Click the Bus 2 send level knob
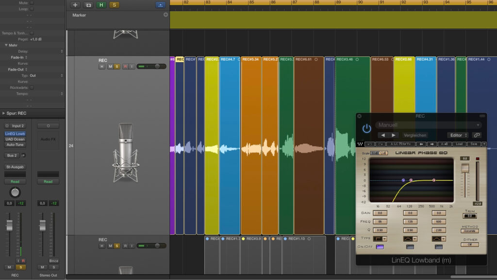Image resolution: width=497 pixels, height=280 pixels. tap(23, 156)
